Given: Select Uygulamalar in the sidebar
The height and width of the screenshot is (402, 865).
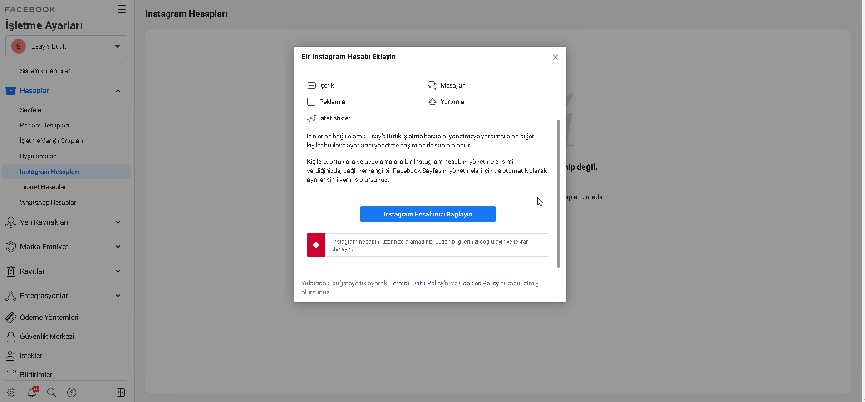Looking at the screenshot, I should 38,156.
